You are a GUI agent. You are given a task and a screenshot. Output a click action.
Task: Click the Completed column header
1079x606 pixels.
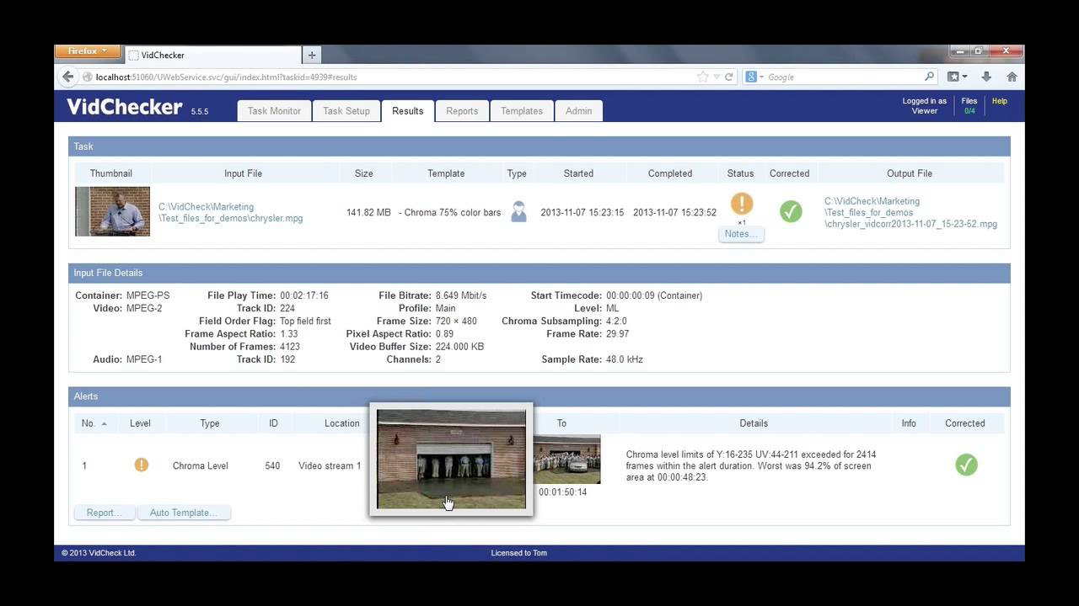pos(670,173)
